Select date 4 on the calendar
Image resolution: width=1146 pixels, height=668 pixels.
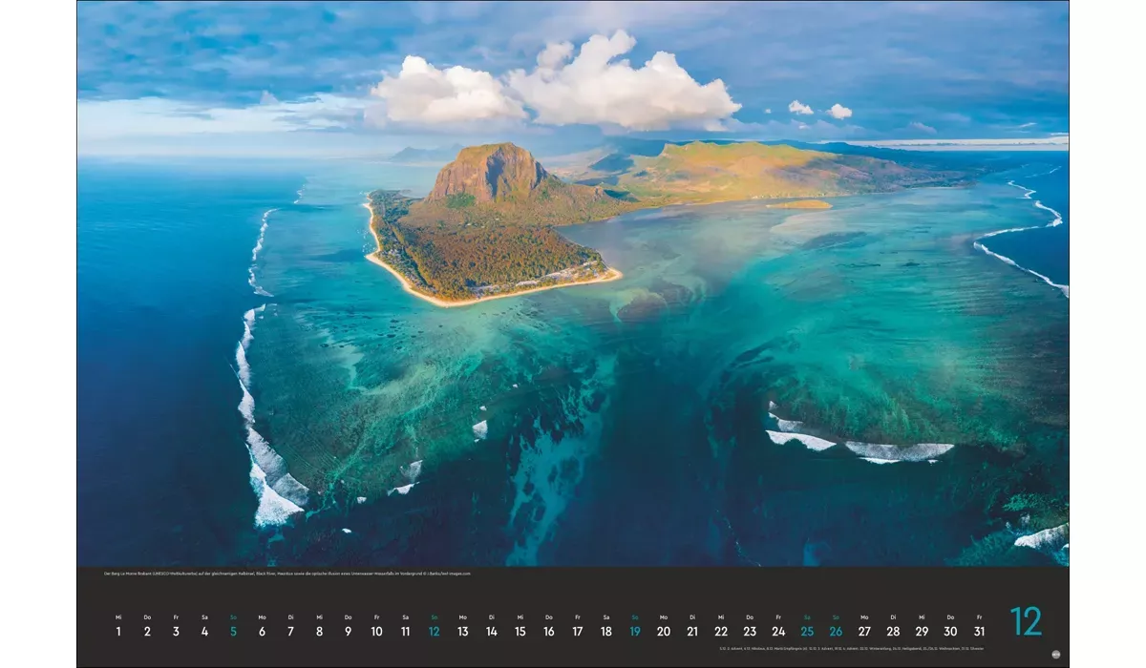204,631
